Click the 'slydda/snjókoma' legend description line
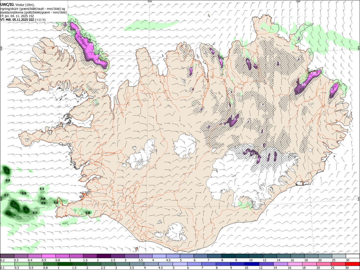 click(33, 12)
